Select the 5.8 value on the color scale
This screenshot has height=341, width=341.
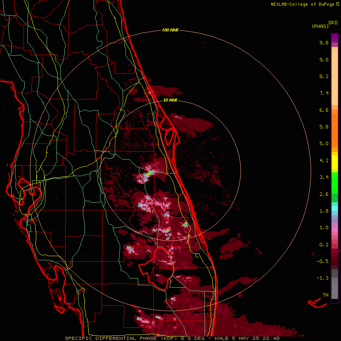pos(324,127)
